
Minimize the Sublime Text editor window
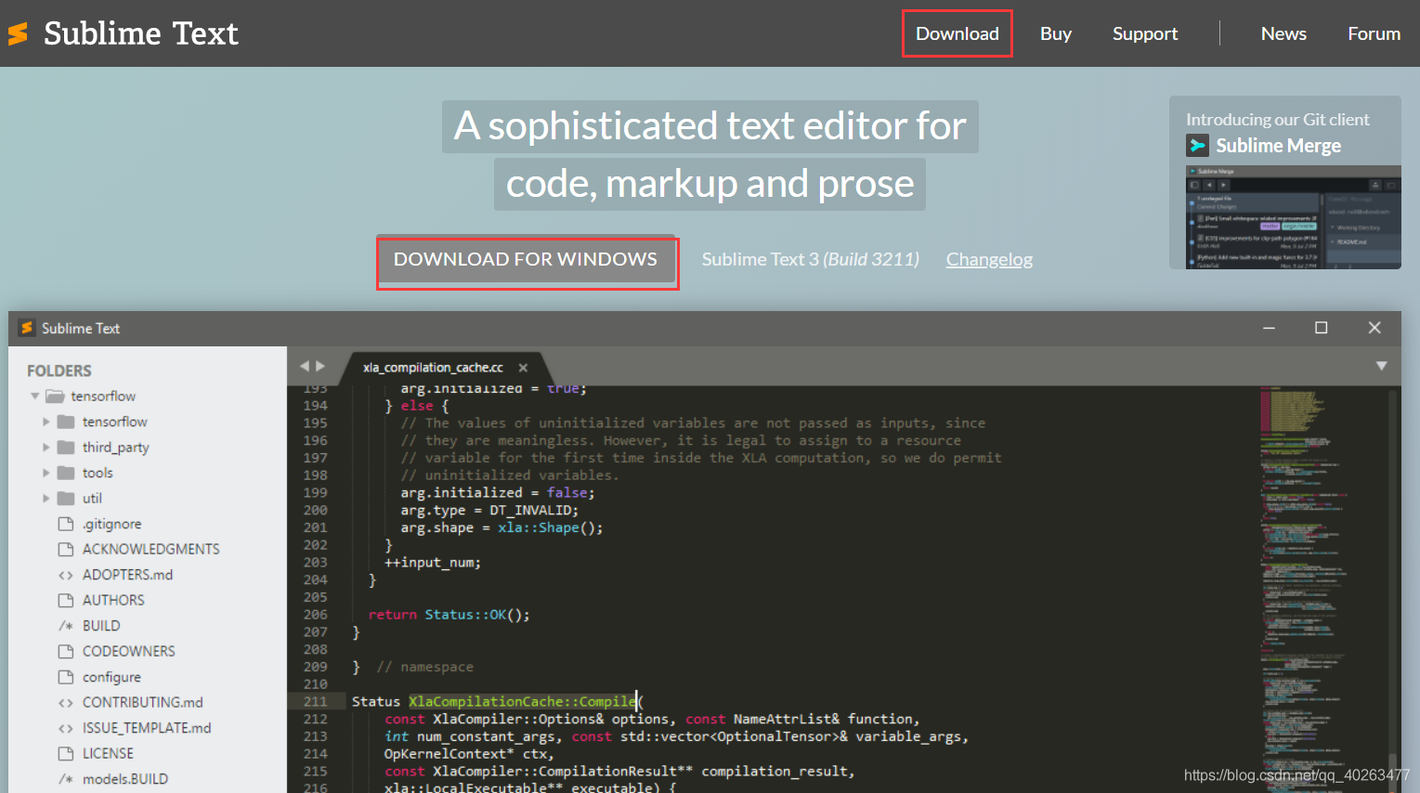pyautogui.click(x=1269, y=328)
